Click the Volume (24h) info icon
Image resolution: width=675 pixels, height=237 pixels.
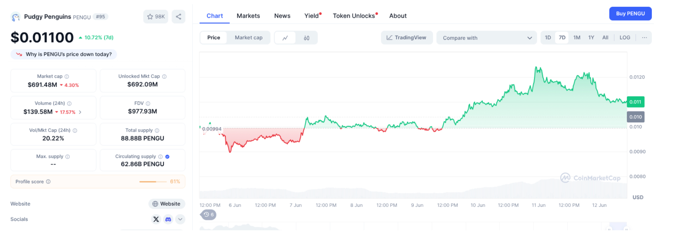69,104
